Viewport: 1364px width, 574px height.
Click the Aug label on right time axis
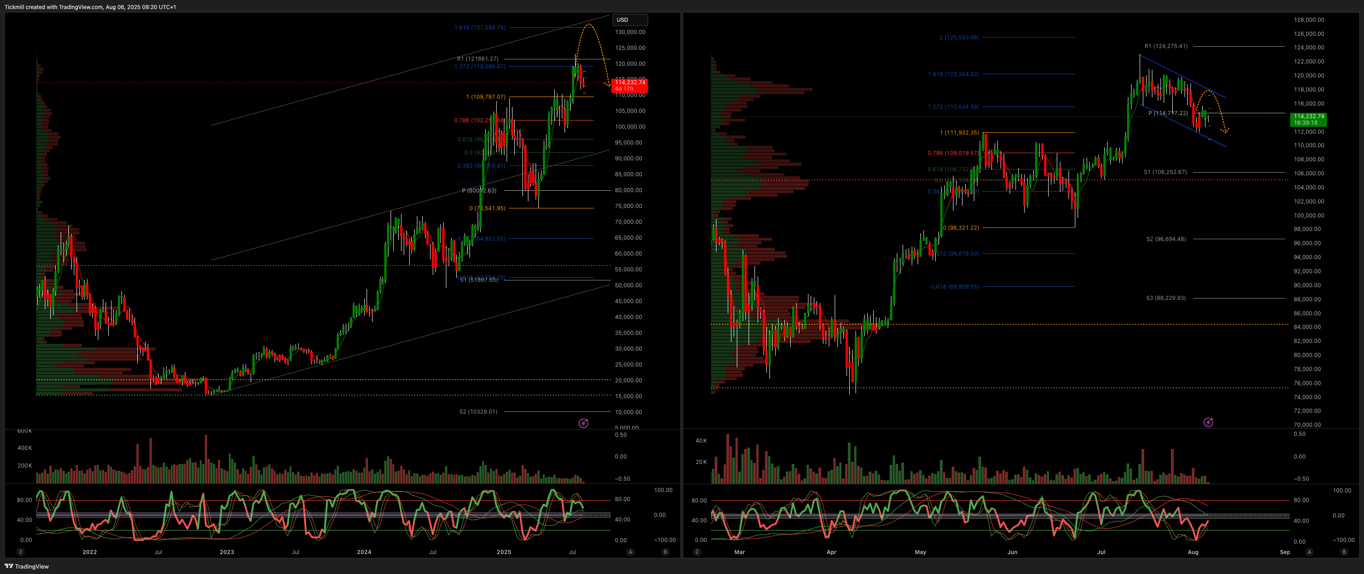1193,552
